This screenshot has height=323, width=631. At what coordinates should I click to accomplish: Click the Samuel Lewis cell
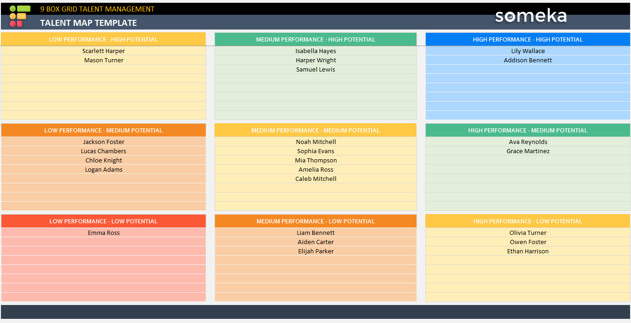(x=316, y=70)
